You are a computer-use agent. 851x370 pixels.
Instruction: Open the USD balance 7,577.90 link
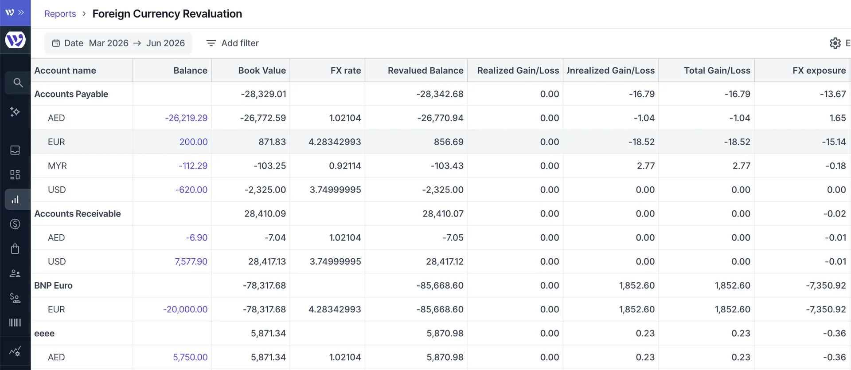click(x=191, y=262)
